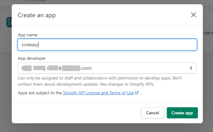This screenshot has height=132, width=213.
Task: Close the Create an app dialog
Action: pyautogui.click(x=193, y=15)
